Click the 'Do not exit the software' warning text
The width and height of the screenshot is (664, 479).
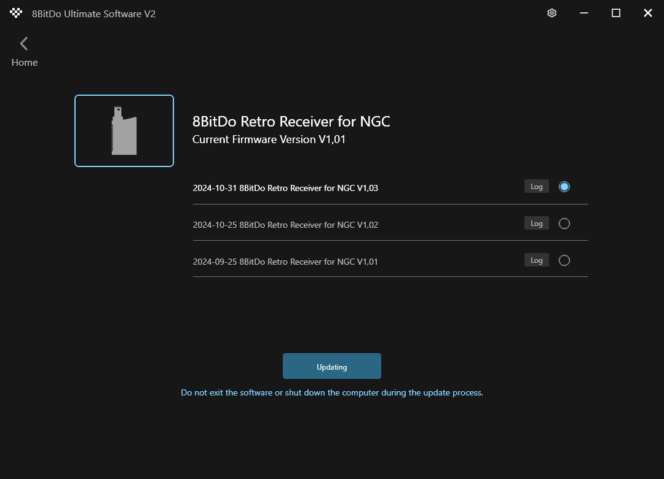(x=332, y=392)
